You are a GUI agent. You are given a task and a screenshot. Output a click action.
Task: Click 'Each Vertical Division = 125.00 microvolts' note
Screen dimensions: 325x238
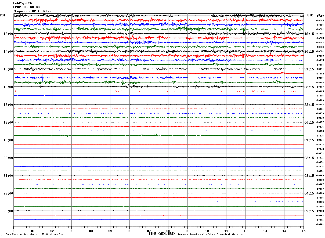point(34,235)
